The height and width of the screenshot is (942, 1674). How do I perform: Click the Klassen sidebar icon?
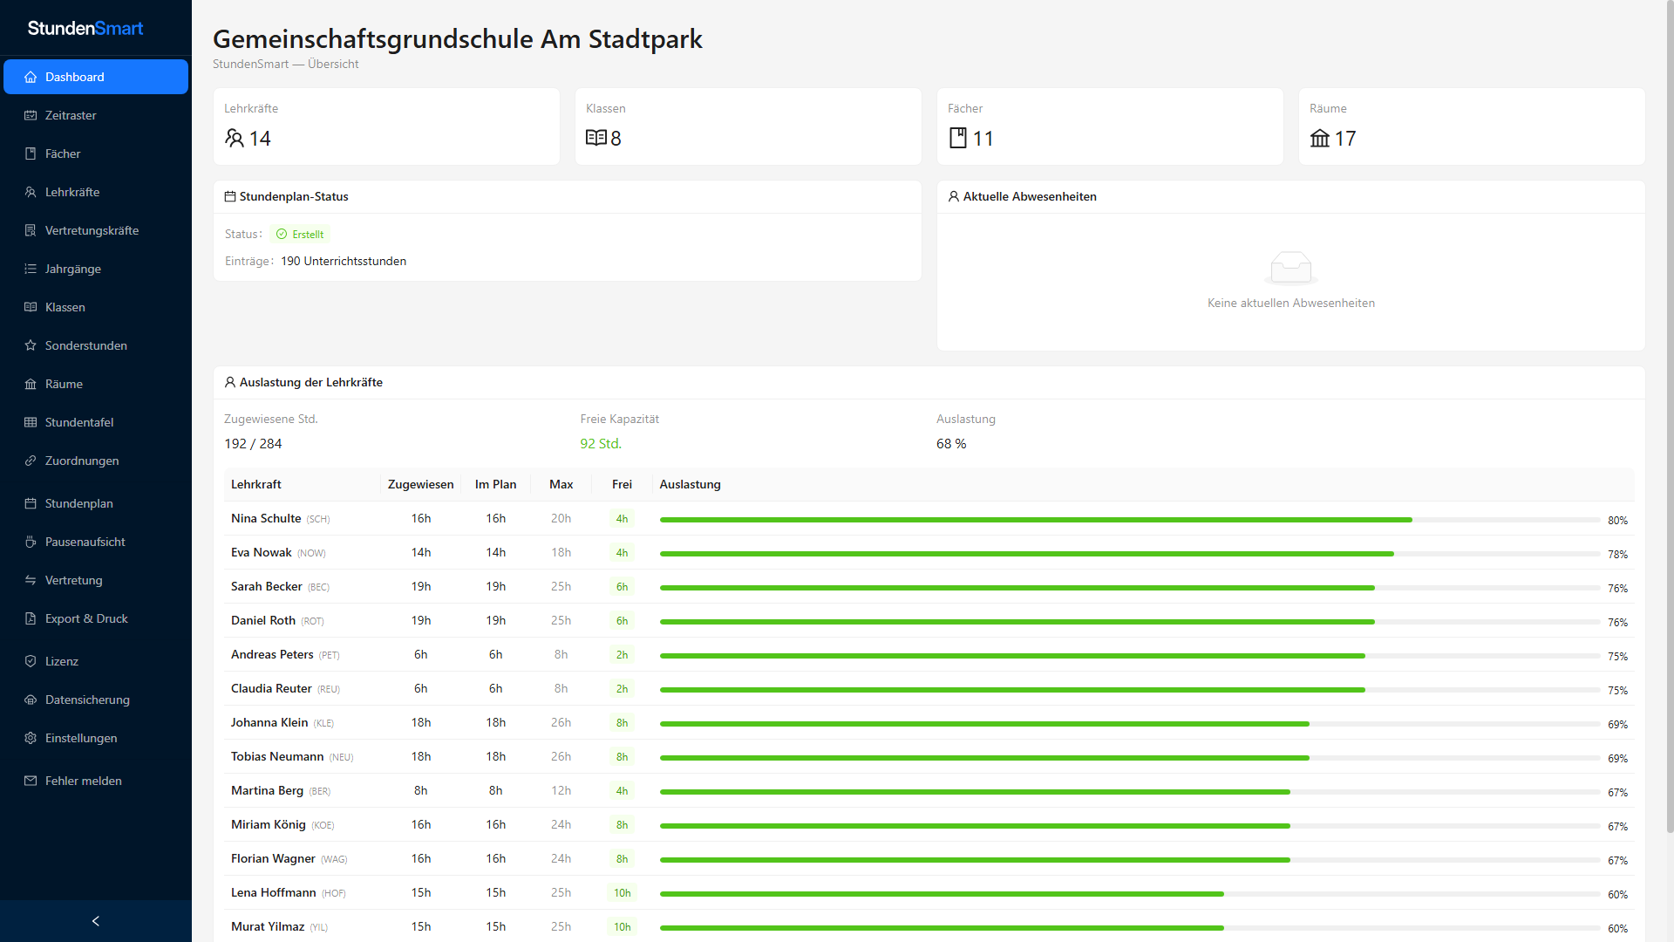tap(31, 307)
